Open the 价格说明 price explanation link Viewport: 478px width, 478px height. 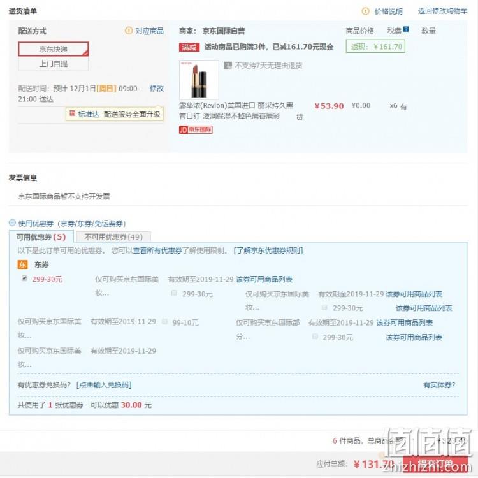(388, 11)
